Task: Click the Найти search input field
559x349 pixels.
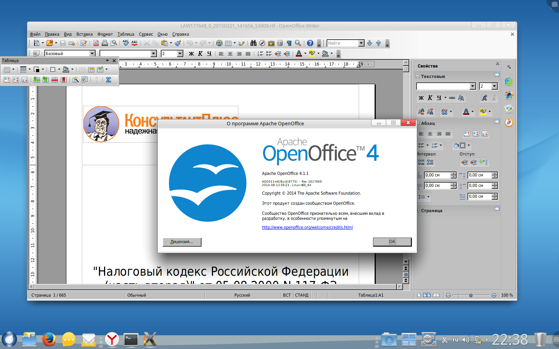Action: pos(343,43)
